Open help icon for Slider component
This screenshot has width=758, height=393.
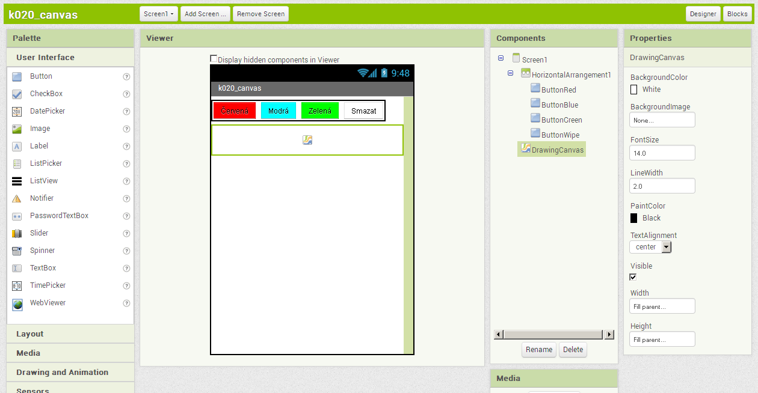pyautogui.click(x=126, y=234)
